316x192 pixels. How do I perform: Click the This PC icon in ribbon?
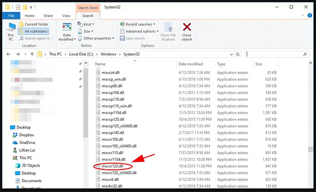pyautogui.click(x=11, y=28)
